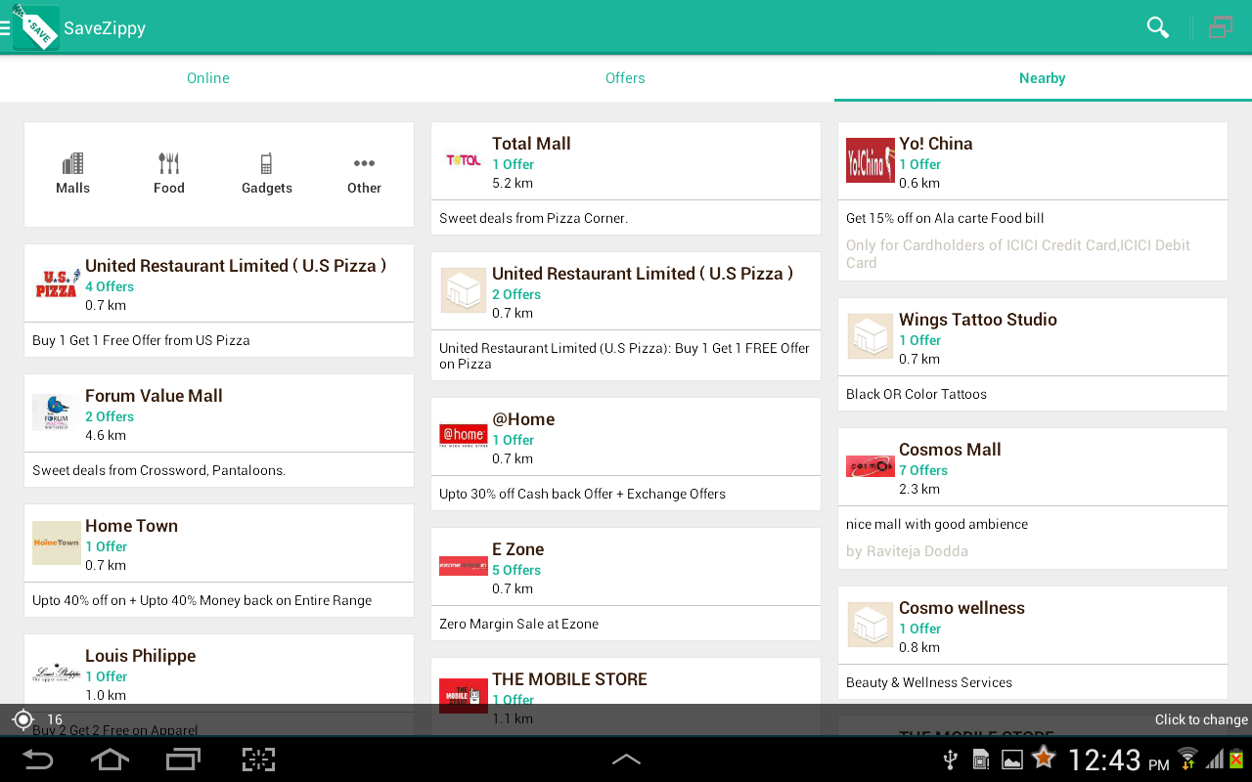The height and width of the screenshot is (782, 1252).
Task: Tap the Cosmos Mall logo
Action: coord(871,466)
